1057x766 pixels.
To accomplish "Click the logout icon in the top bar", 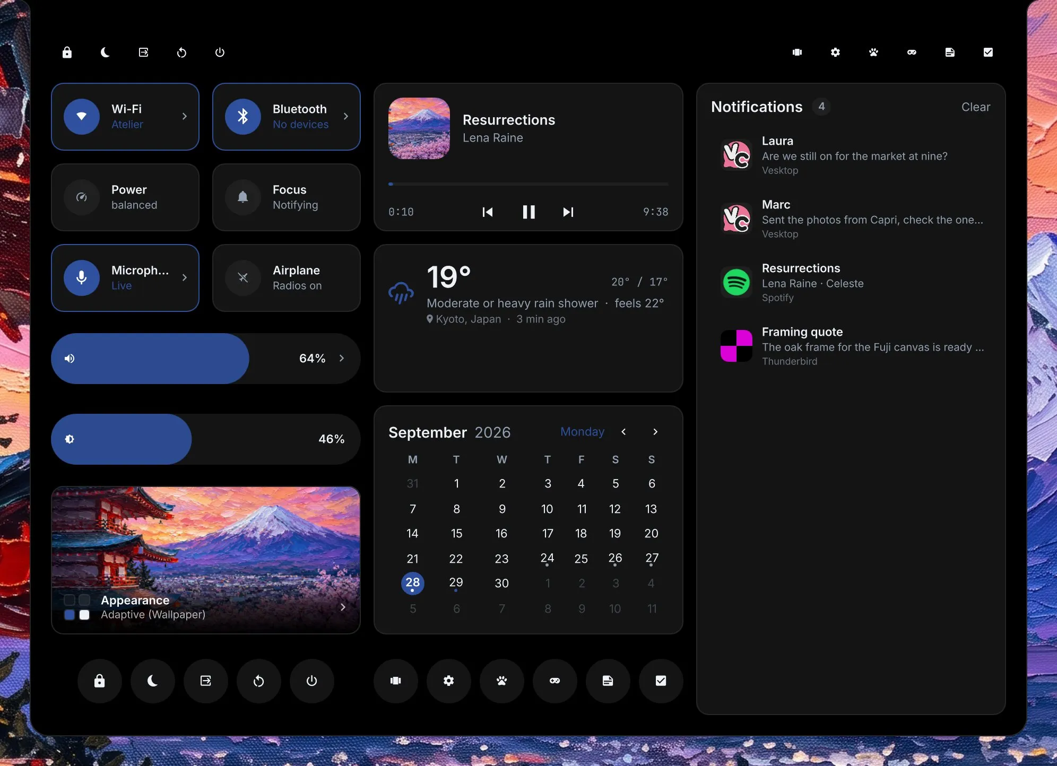I will [143, 53].
